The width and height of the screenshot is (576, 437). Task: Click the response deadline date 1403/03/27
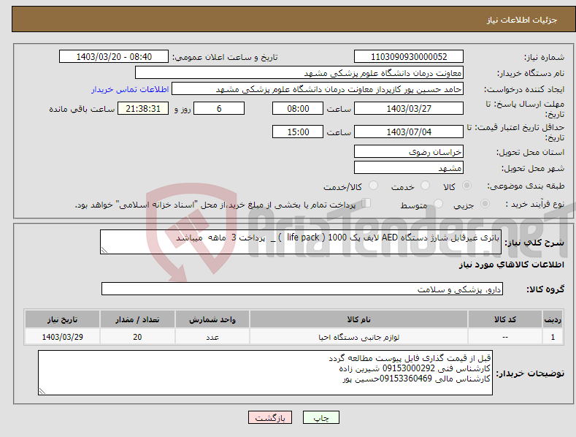click(x=409, y=108)
